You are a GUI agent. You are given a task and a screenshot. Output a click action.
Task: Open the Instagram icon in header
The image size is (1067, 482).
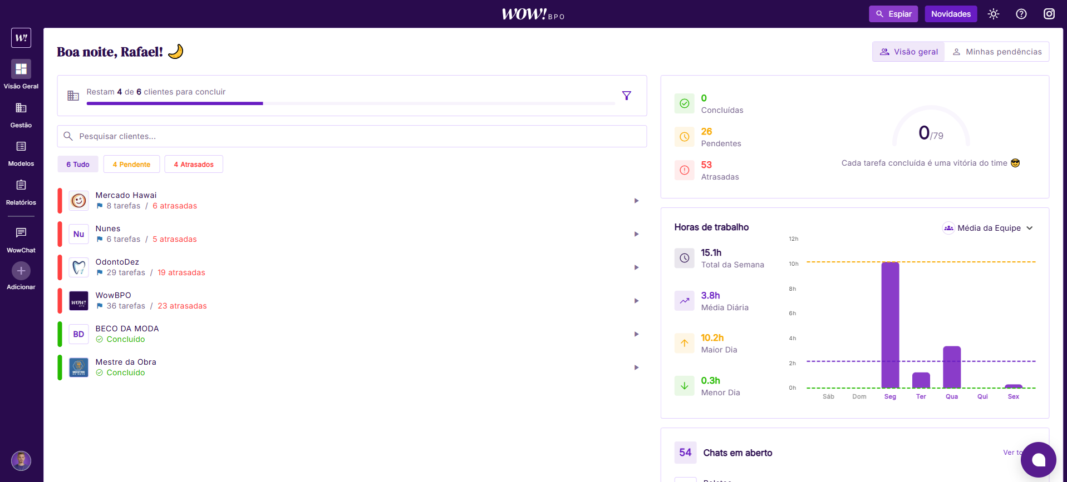(x=1049, y=14)
